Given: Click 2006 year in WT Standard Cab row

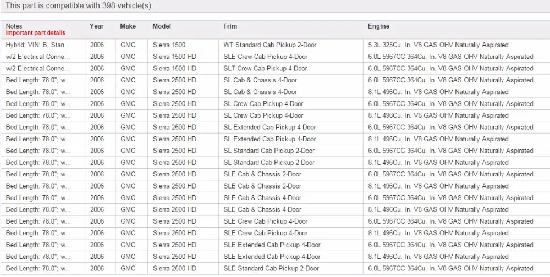Looking at the screenshot, I should point(97,45).
